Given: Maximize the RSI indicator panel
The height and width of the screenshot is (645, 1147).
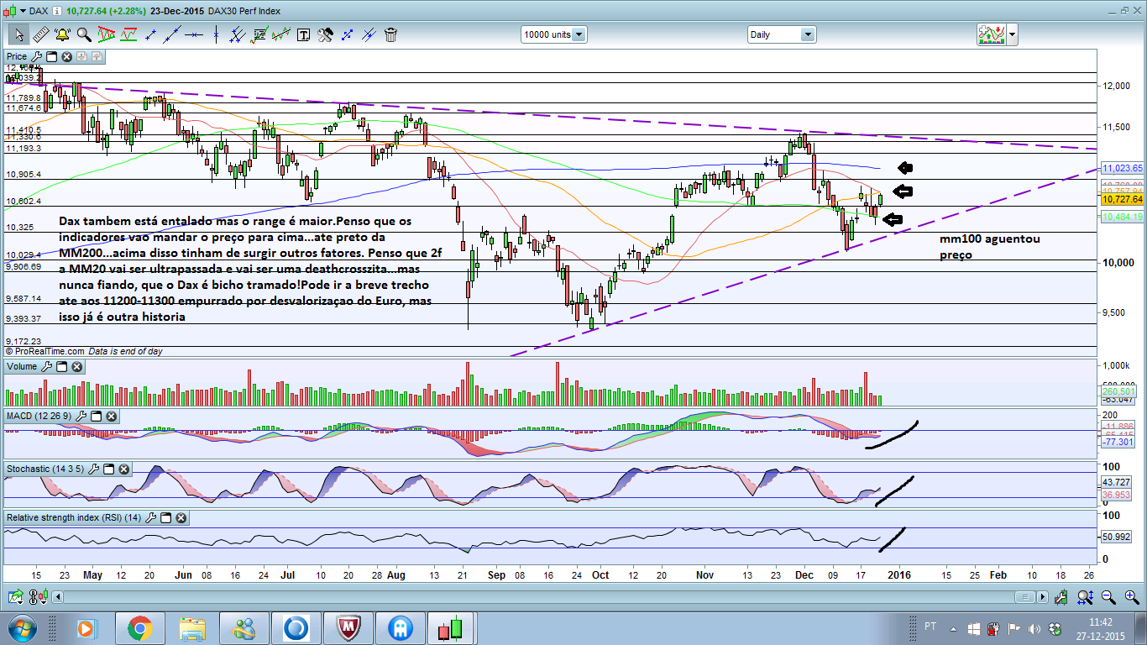Looking at the screenshot, I should [166, 518].
